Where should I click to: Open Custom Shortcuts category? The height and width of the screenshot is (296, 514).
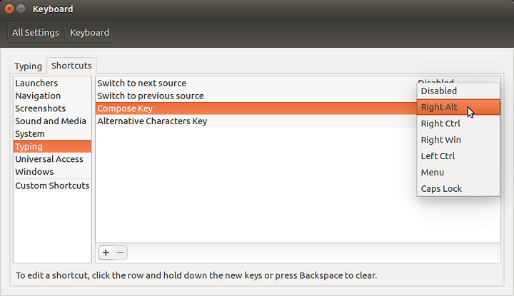coord(52,185)
